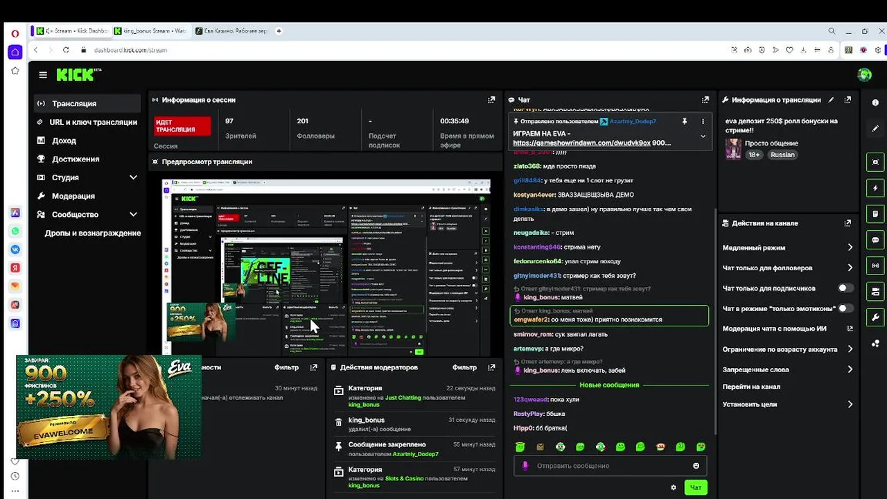Screen dimensions: 887x499
Task: Switch to the Ева Казино browser tab
Action: click(x=231, y=30)
